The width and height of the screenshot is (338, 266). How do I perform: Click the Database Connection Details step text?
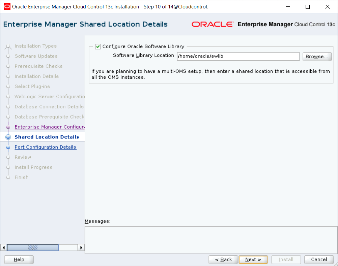49,107
